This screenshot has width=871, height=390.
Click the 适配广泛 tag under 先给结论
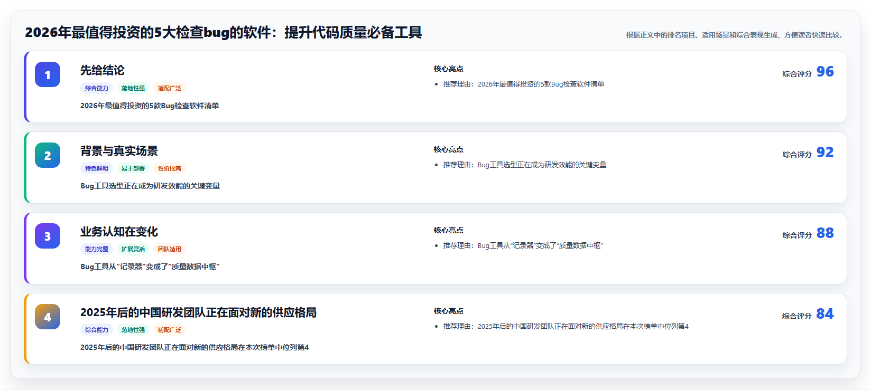[170, 88]
